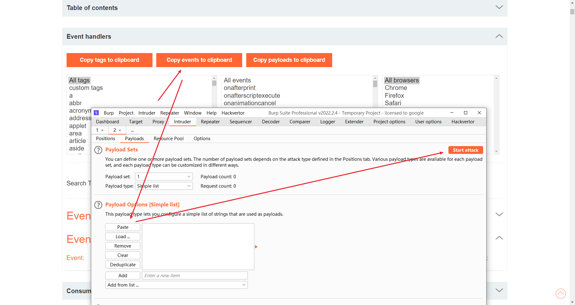This screenshot has height=305, width=575.
Task: Switch to the Intruder tab
Action: click(182, 122)
